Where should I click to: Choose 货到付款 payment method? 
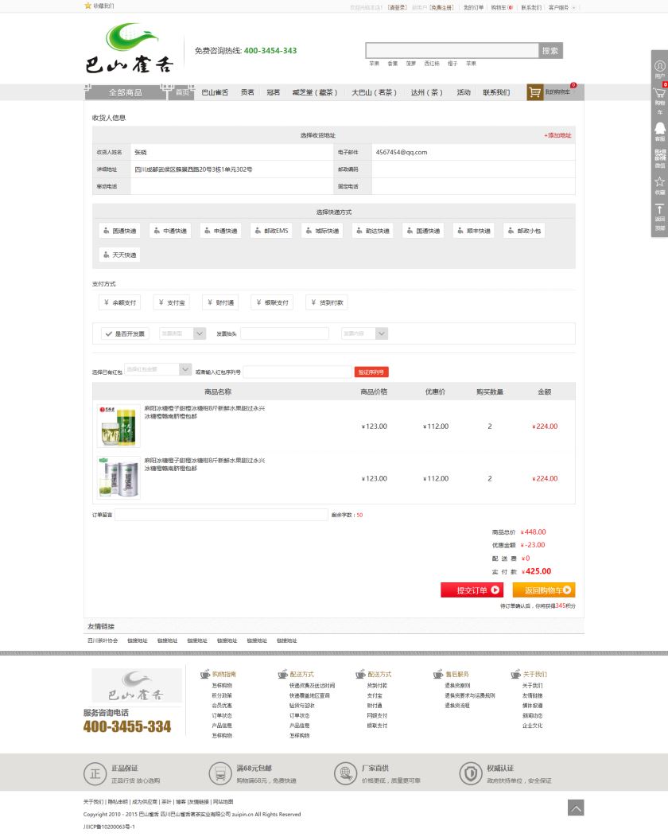pyautogui.click(x=327, y=302)
